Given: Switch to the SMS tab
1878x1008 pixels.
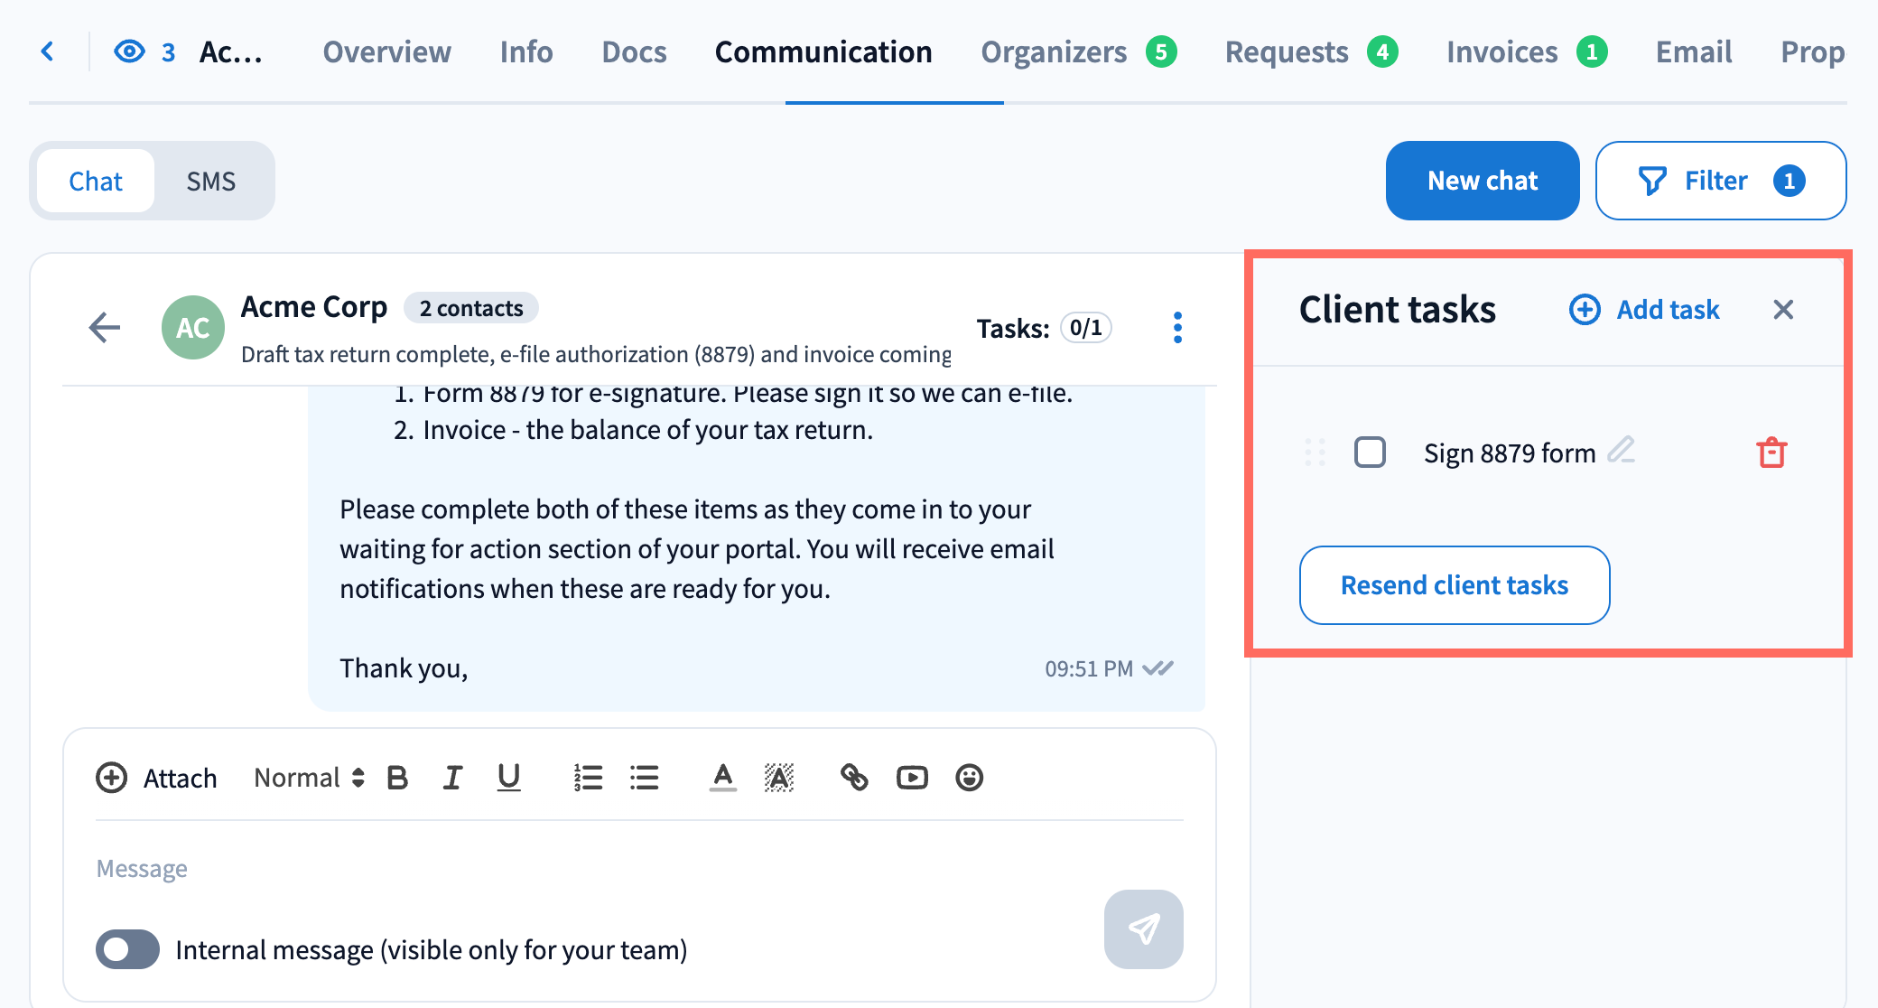Looking at the screenshot, I should coord(211,182).
